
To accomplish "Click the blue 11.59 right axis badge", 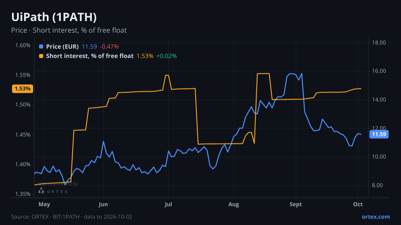I will (x=379, y=135).
